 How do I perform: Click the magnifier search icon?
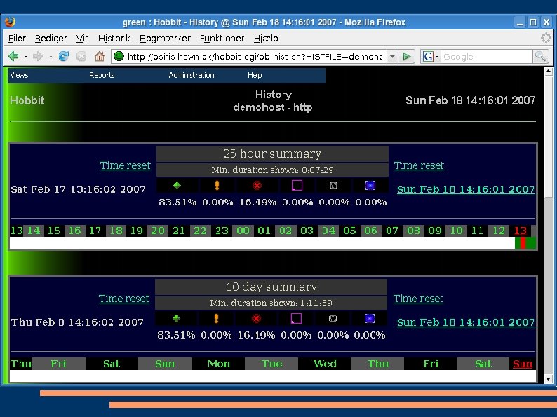coord(540,57)
